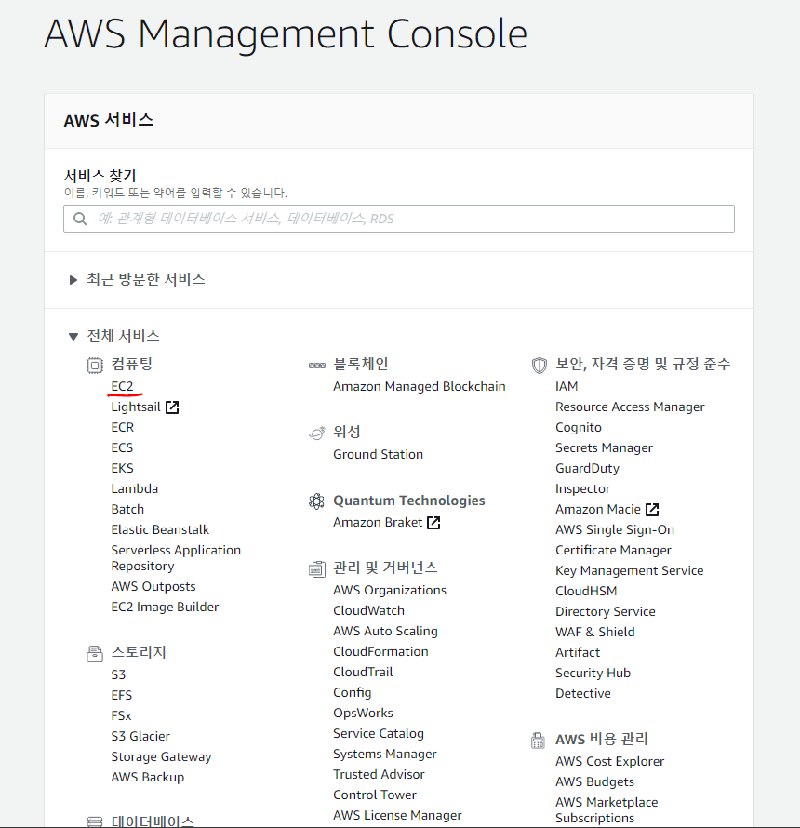The image size is (800, 828).
Task: Open Storage Gateway
Action: (161, 757)
